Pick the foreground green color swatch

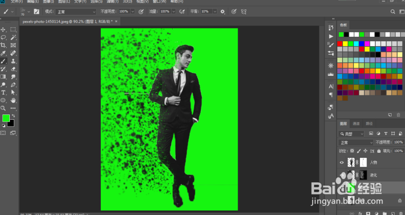6,118
